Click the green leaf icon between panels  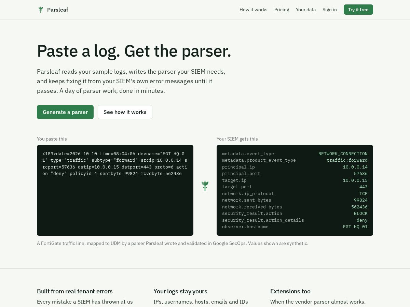click(x=205, y=186)
